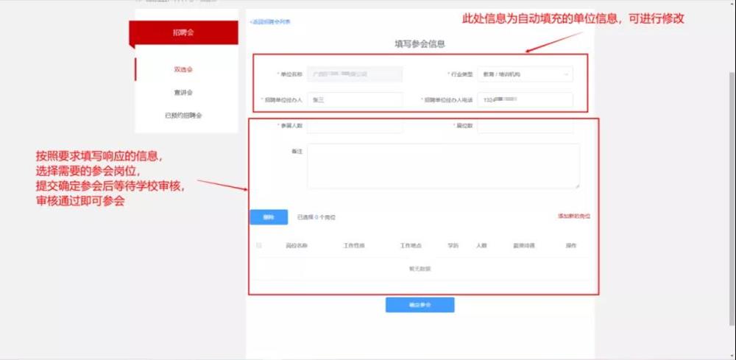Toggle the select-all checkbox in table header
Image resolution: width=736 pixels, height=360 pixels.
tap(259, 245)
